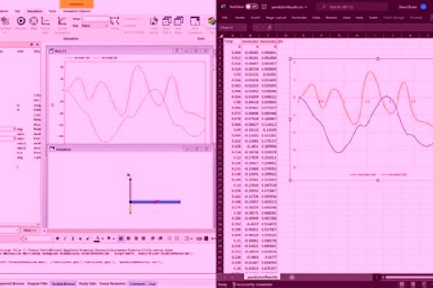Toggle the Excel AutoSave switch
This screenshot has width=433, height=288.
(251, 7)
